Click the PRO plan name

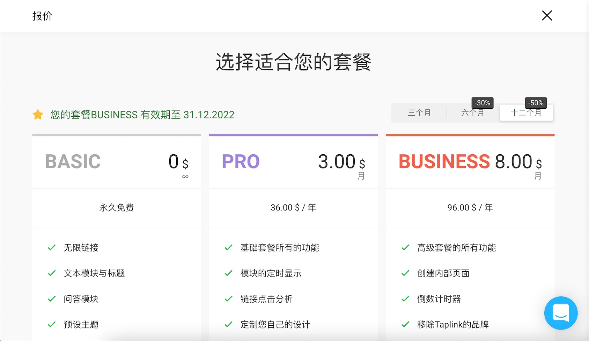[241, 162]
